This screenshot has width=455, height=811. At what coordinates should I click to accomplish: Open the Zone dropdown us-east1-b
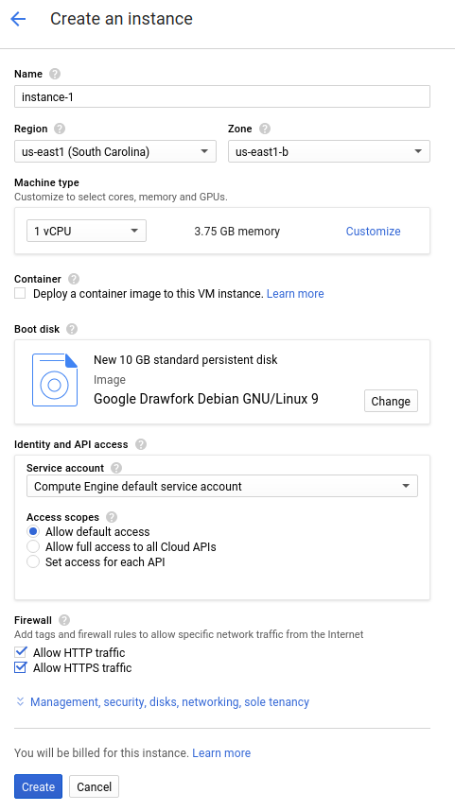point(329,151)
